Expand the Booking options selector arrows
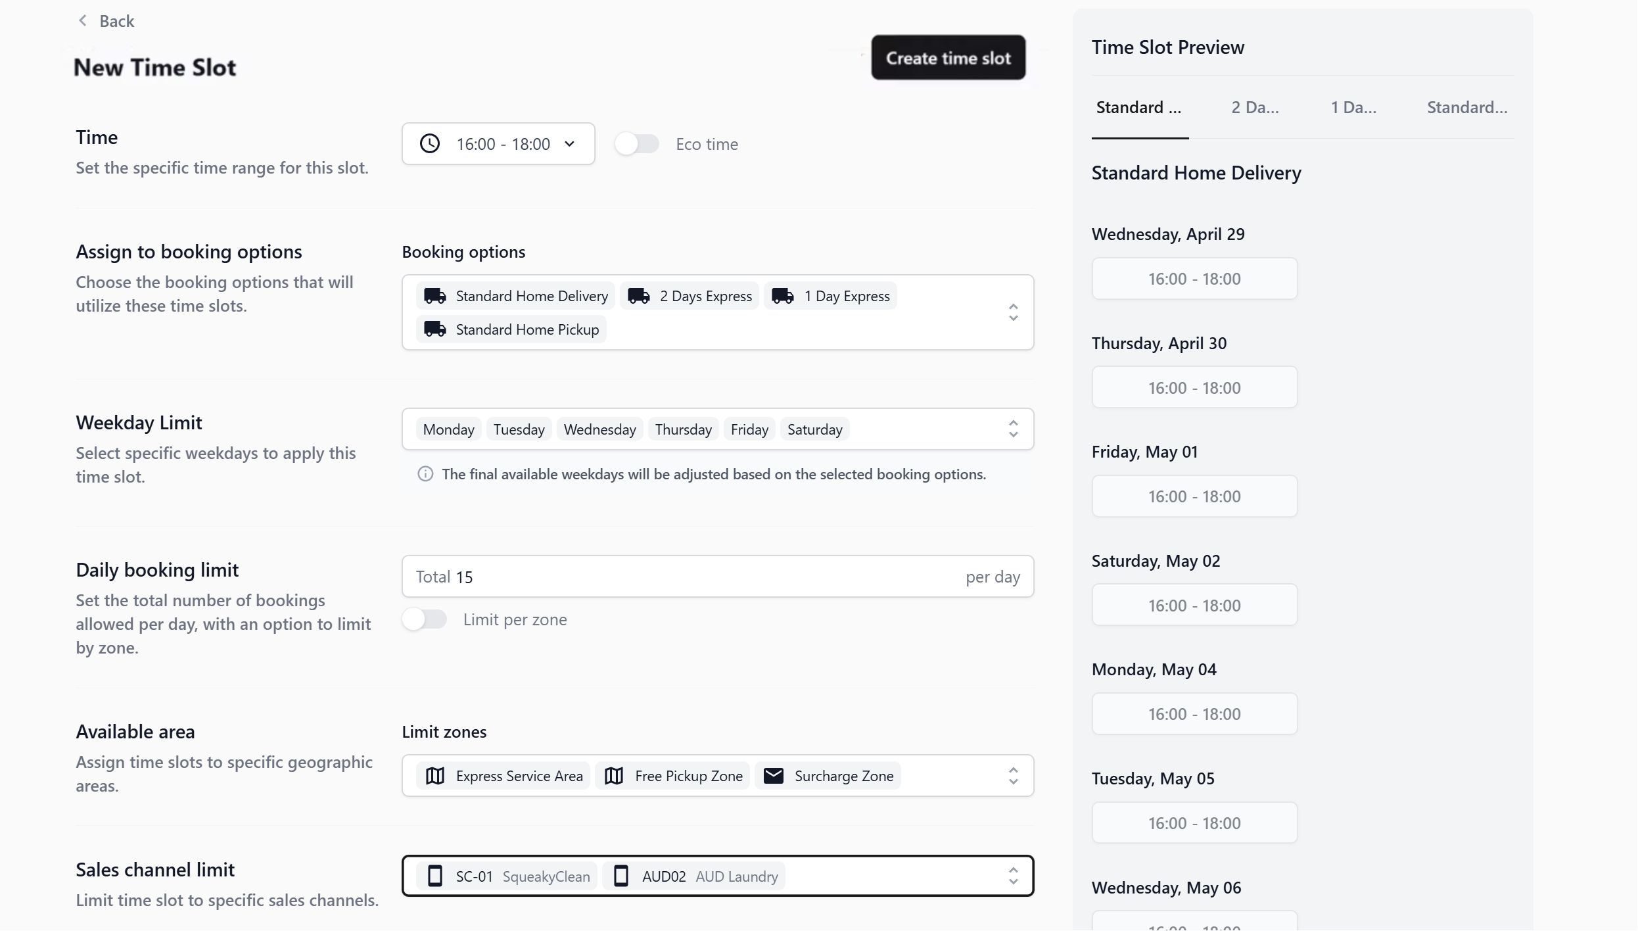 tap(1013, 312)
